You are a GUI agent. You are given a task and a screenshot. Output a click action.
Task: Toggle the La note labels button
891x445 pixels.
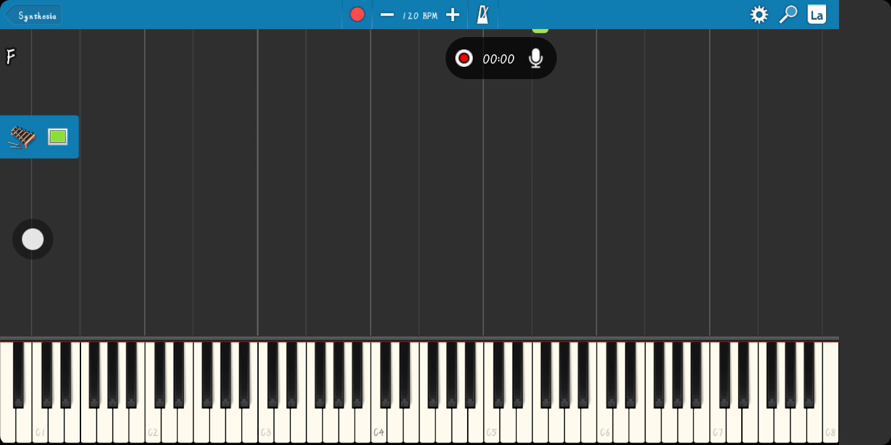(x=817, y=14)
